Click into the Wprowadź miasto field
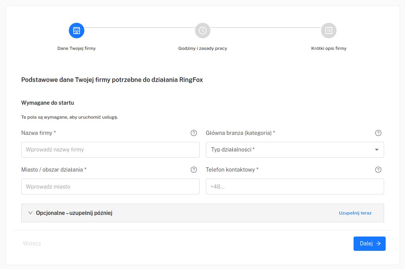 (x=110, y=186)
